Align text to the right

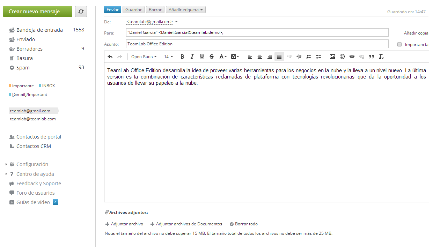(x=270, y=57)
